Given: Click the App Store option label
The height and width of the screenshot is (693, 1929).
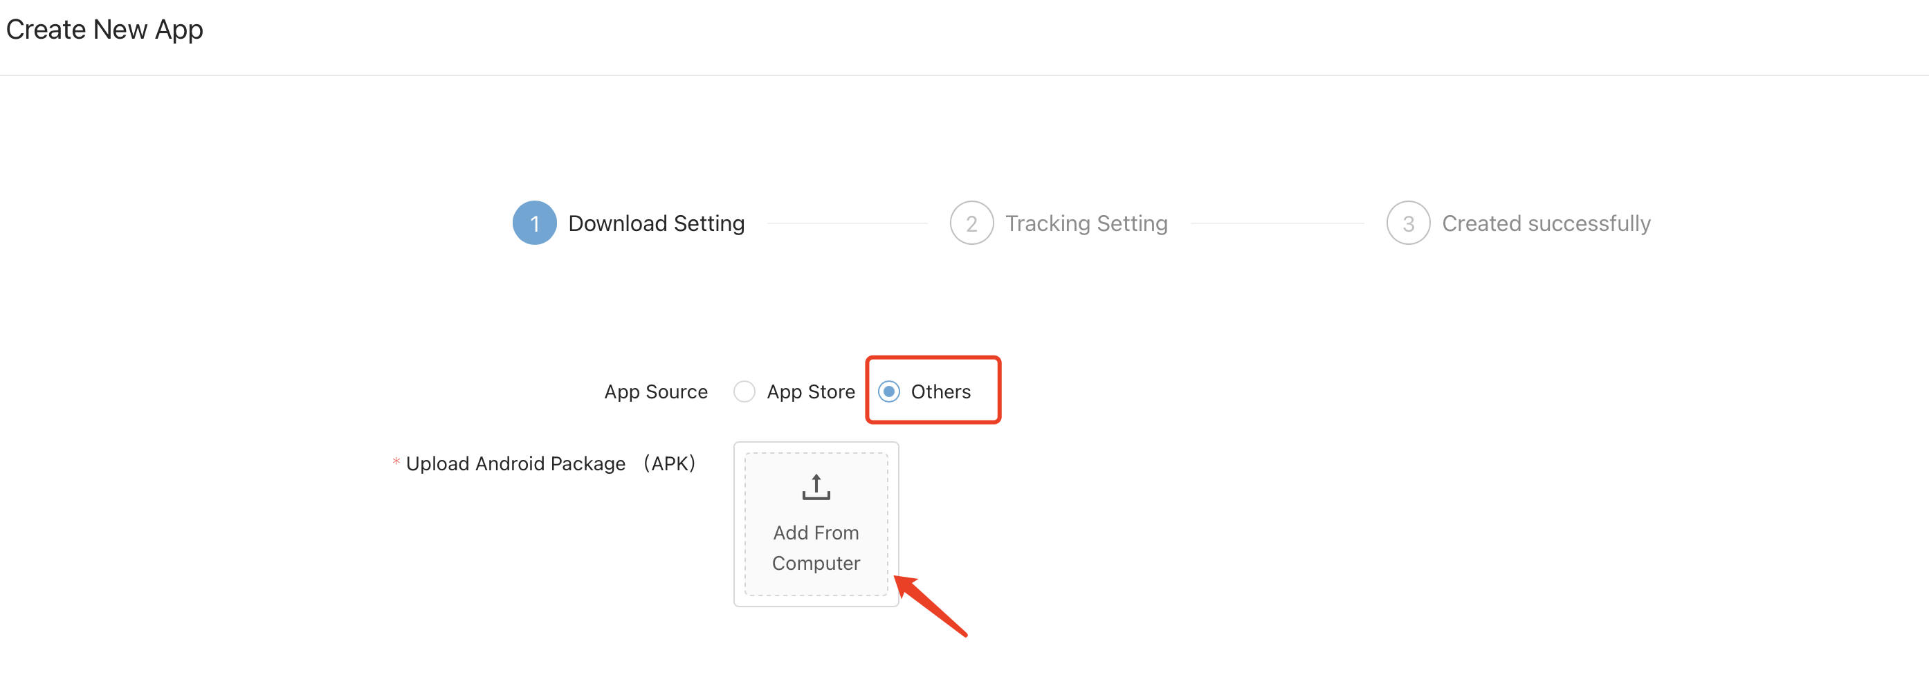Looking at the screenshot, I should coord(810,391).
